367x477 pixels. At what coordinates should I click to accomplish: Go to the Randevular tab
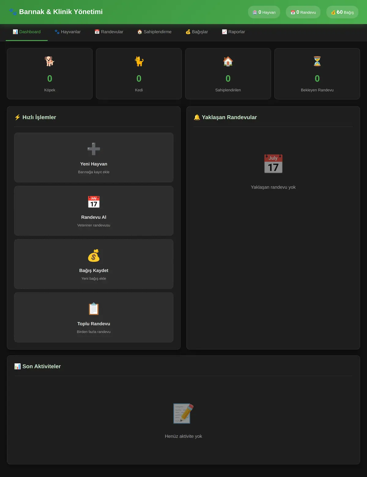point(109,32)
